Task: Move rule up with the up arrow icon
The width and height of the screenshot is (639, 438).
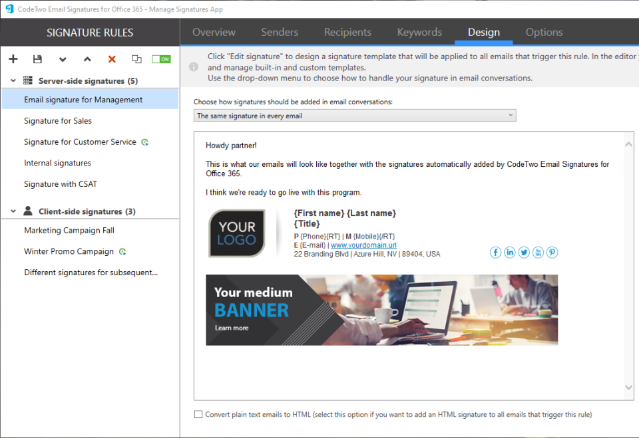Action: [x=87, y=59]
